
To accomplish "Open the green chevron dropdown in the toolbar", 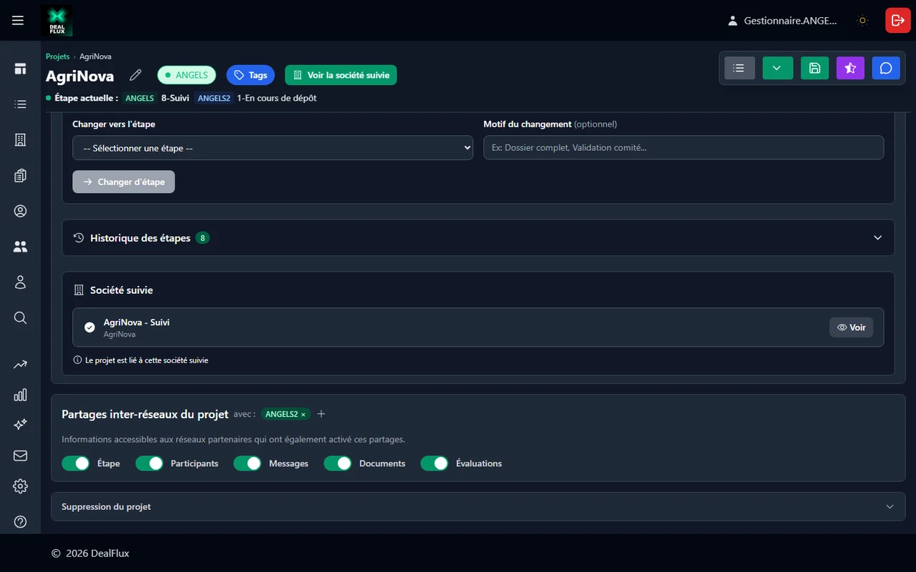I will pos(777,68).
